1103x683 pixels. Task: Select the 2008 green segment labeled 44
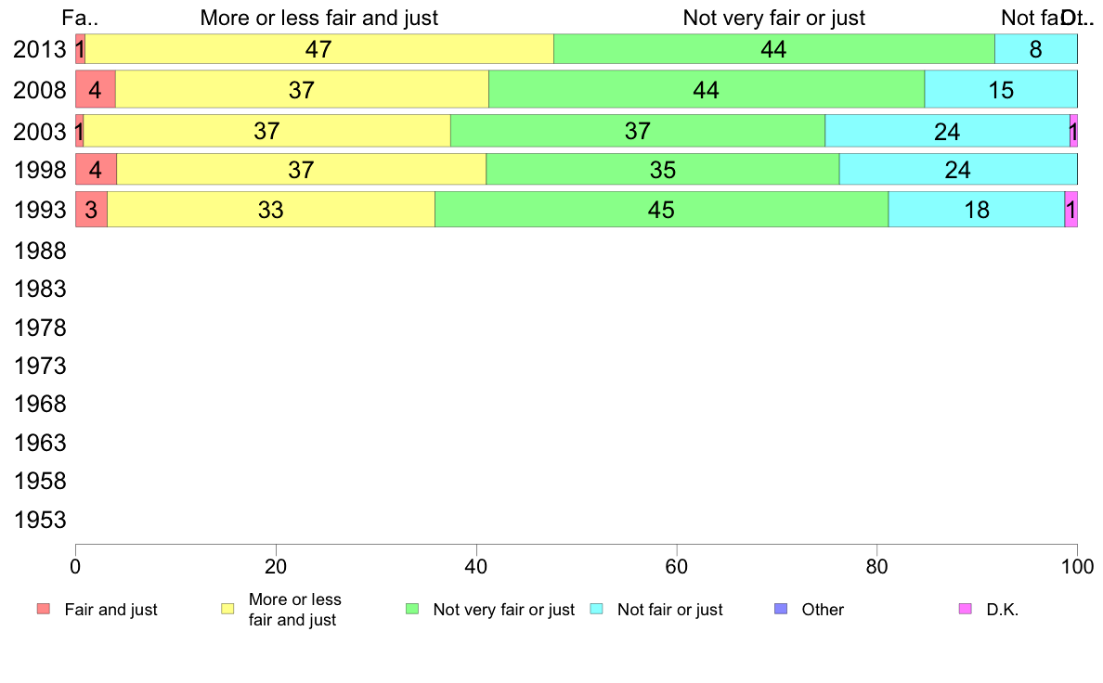[x=707, y=89]
